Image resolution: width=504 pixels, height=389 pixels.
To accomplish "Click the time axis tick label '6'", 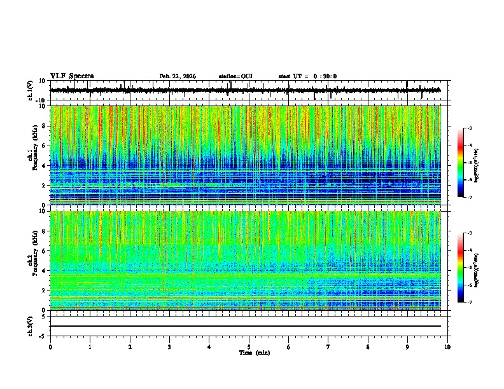I will pyautogui.click(x=289, y=347).
